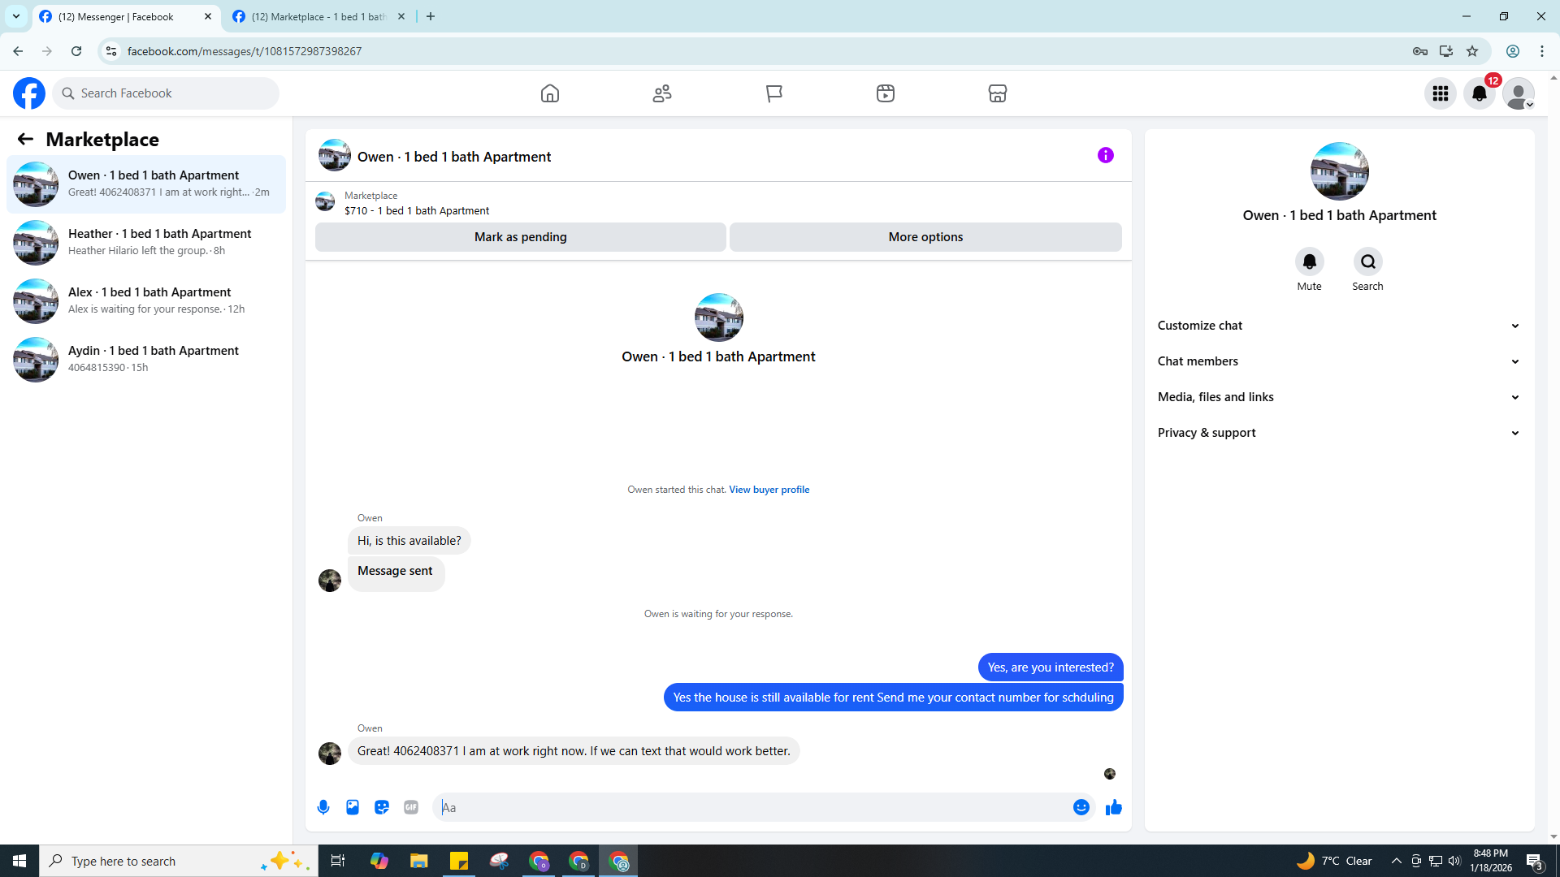Open the GIF picker icon
Viewport: 1560px width, 877px height.
tap(411, 807)
